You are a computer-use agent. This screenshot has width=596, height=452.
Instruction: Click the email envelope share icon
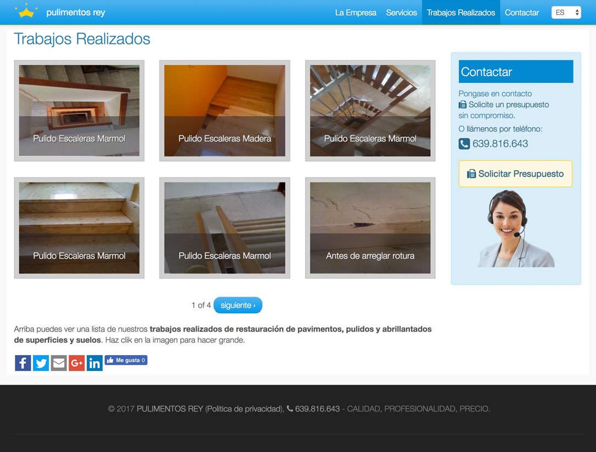click(59, 363)
